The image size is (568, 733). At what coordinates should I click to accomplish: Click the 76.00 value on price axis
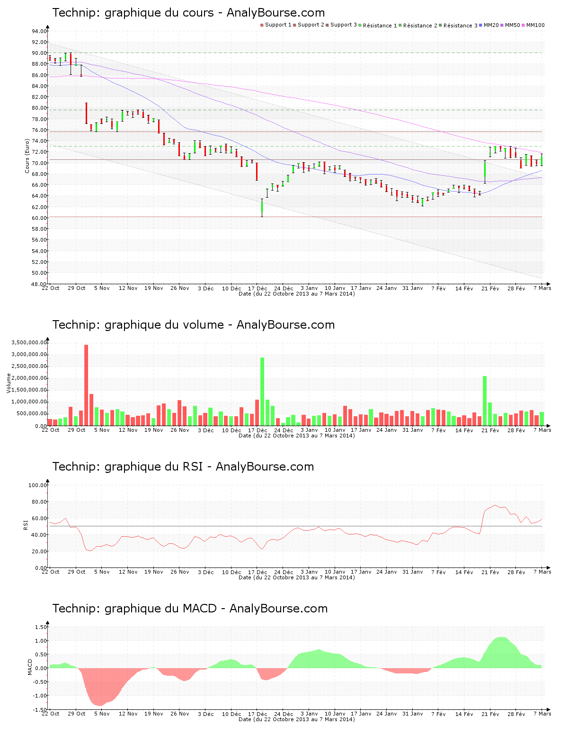(39, 130)
